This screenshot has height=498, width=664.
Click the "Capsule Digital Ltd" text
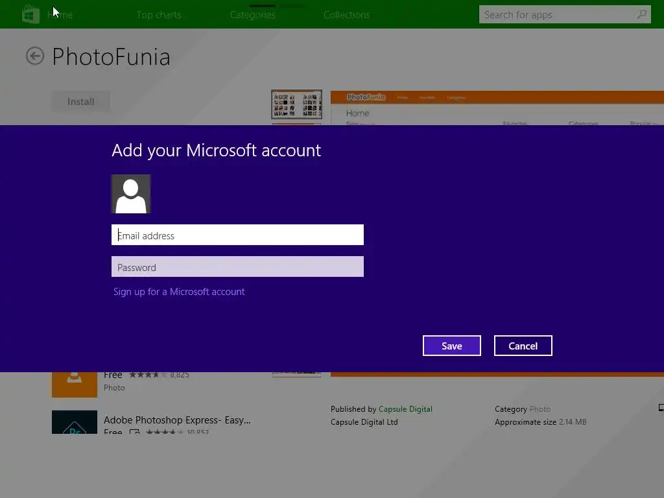[x=364, y=422]
